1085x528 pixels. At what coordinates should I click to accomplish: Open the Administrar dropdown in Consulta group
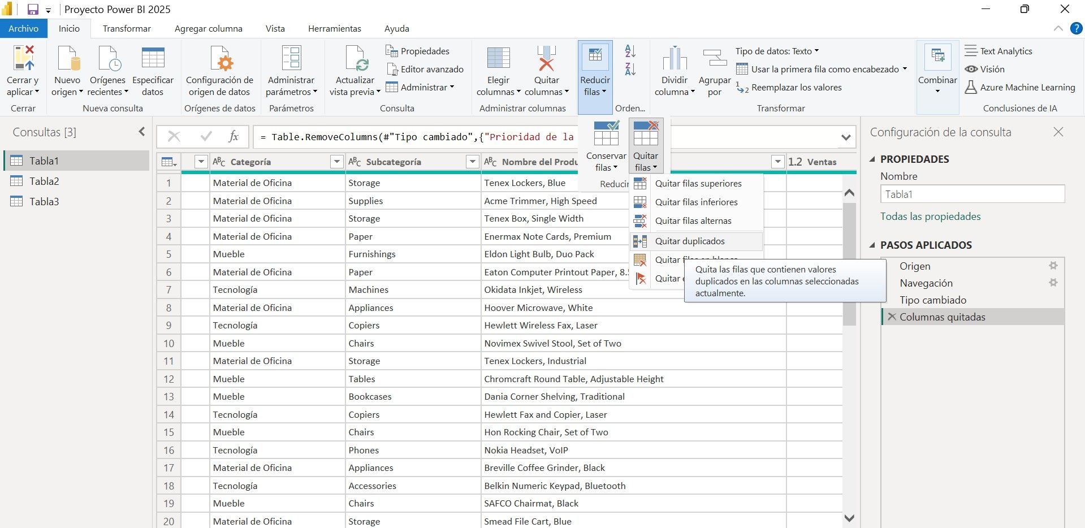420,87
